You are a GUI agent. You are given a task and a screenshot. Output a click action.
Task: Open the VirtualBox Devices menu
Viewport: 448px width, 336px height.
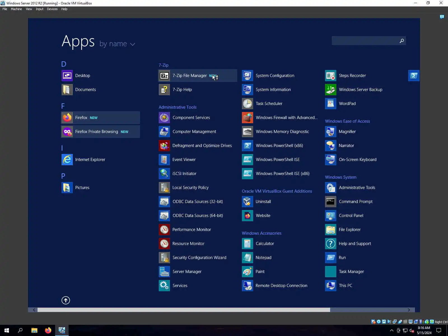(x=52, y=9)
